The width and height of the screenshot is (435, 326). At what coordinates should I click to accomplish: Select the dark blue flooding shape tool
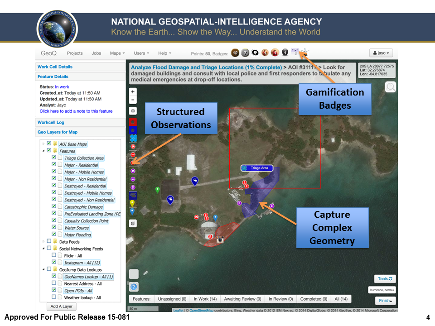133,196
